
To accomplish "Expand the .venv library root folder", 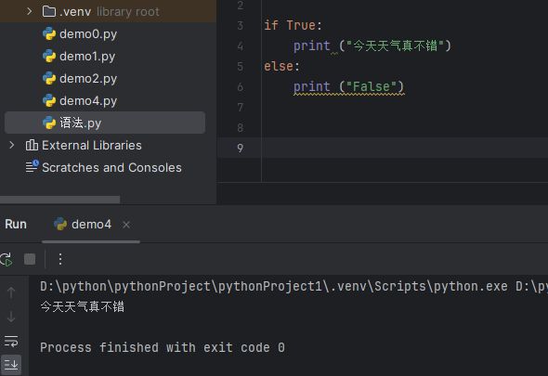I will [30, 11].
